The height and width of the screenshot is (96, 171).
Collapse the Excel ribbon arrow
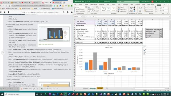point(170,14)
